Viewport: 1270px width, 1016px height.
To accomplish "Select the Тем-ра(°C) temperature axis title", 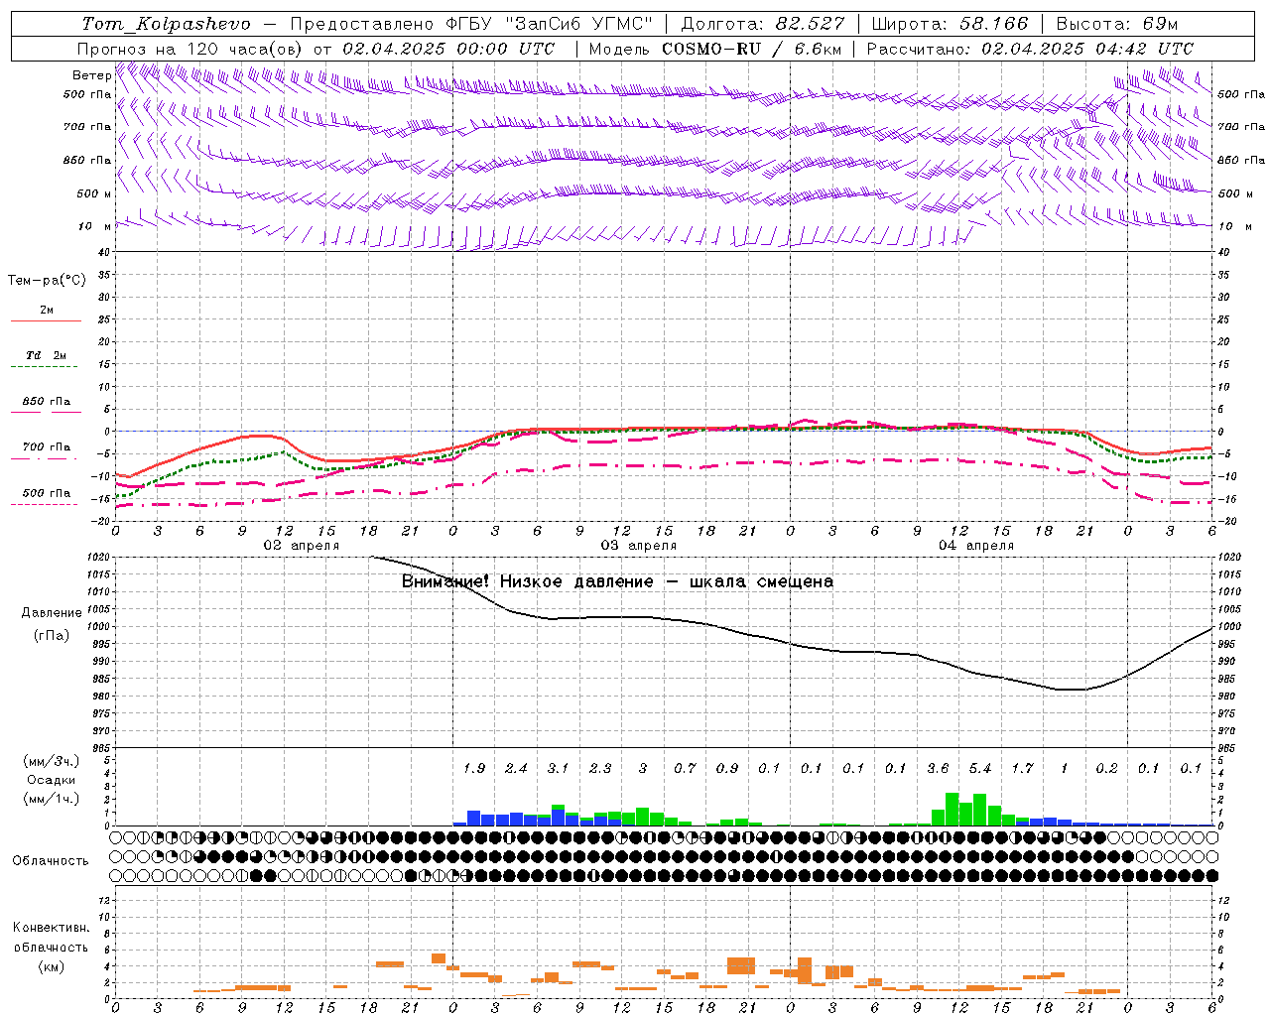I will click(47, 281).
